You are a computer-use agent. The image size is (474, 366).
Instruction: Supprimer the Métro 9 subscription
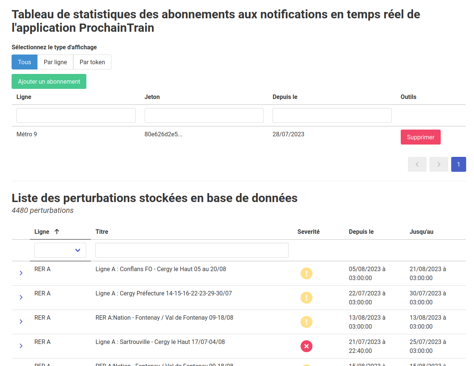click(421, 137)
